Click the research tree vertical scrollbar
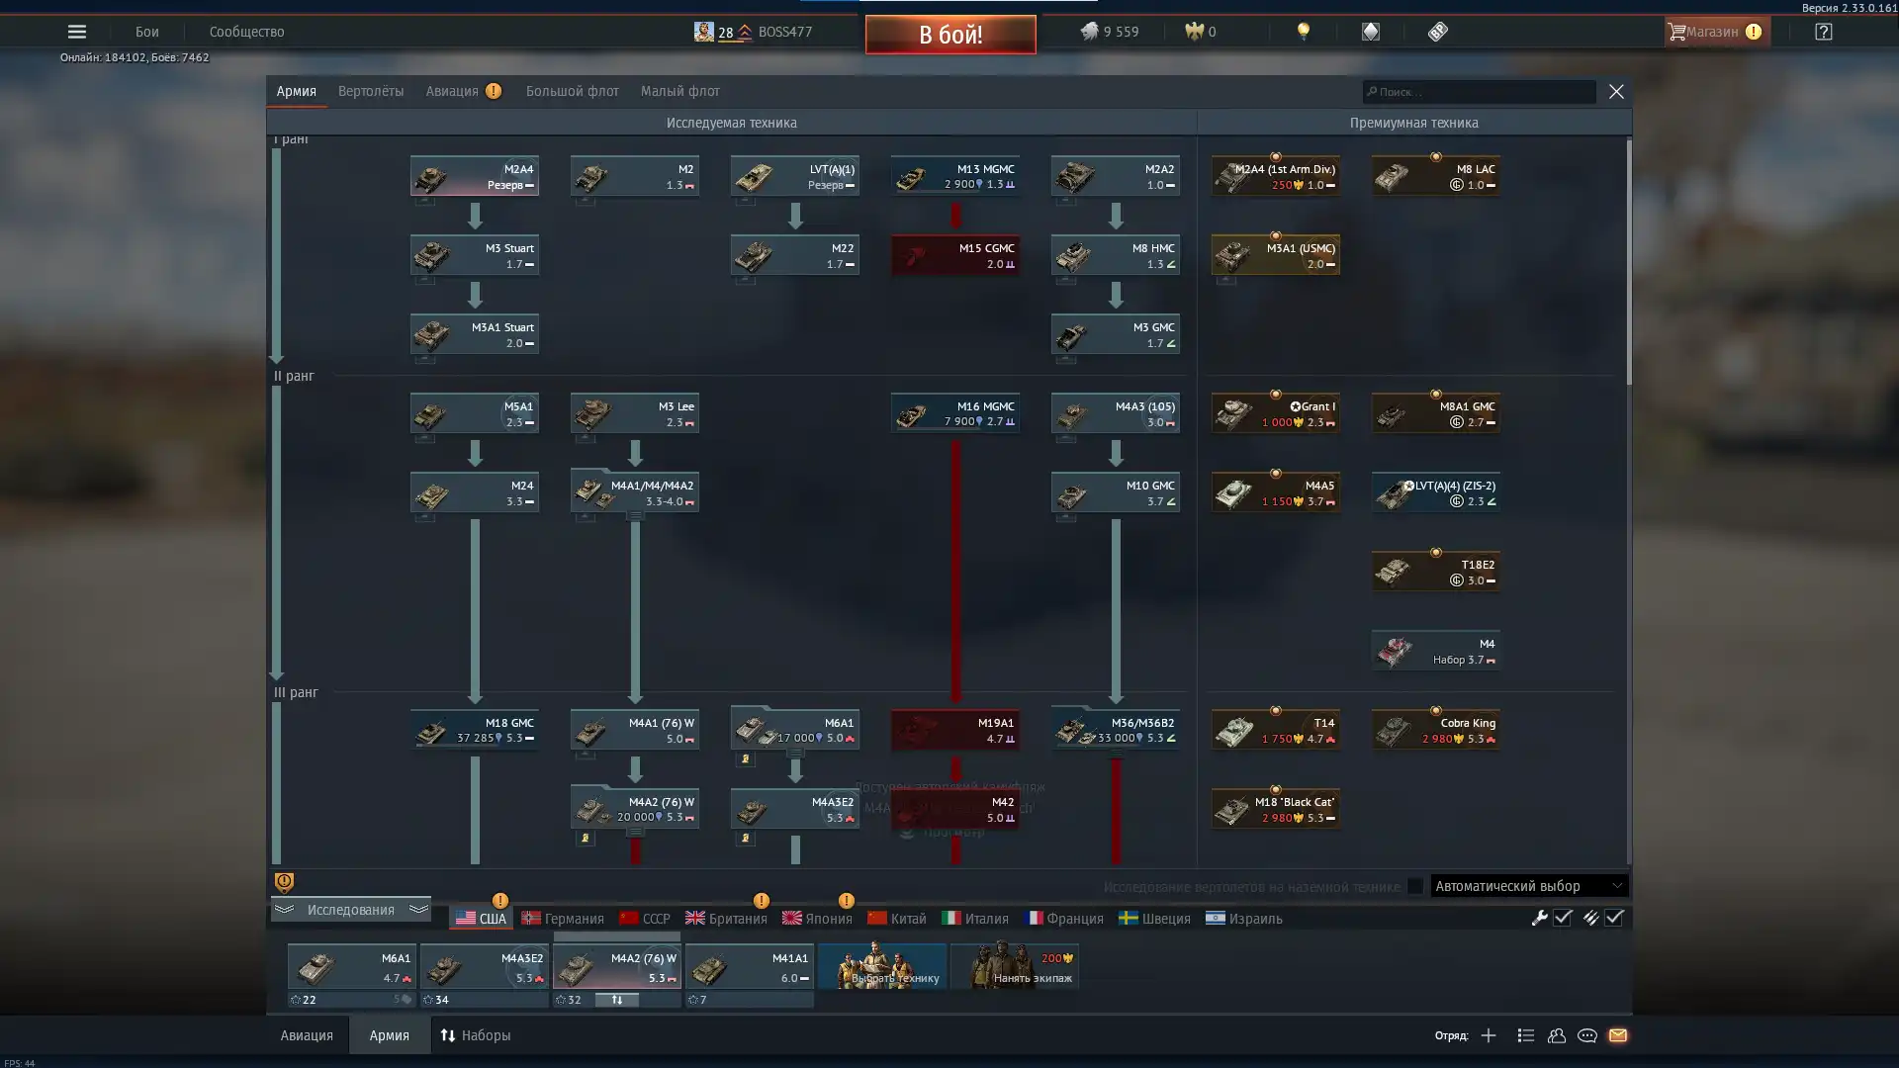Screen dimensions: 1899x1068 click(x=1628, y=262)
